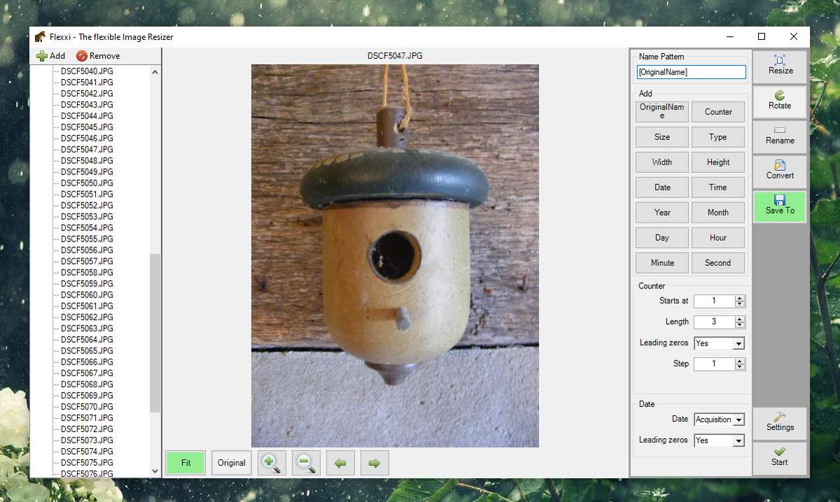The height and width of the screenshot is (502, 840).
Task: Click the file list scroll up arrow
Action: 155,71
